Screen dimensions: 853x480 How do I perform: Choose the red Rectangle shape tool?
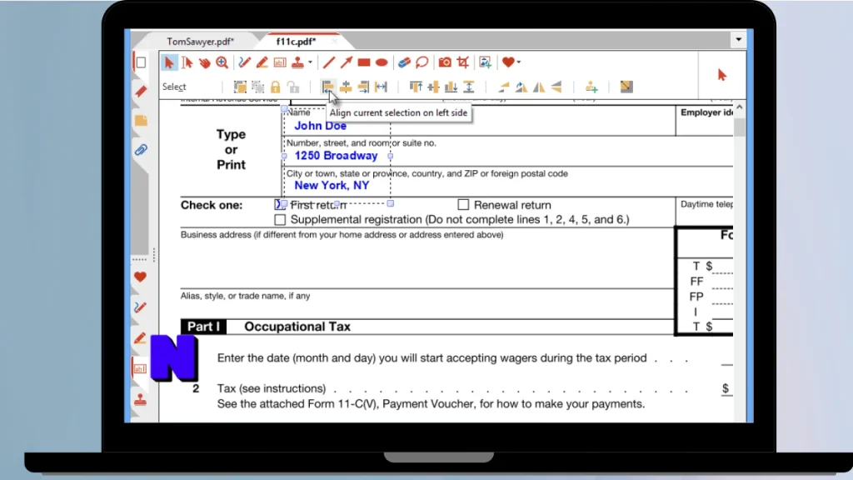pyautogui.click(x=364, y=62)
